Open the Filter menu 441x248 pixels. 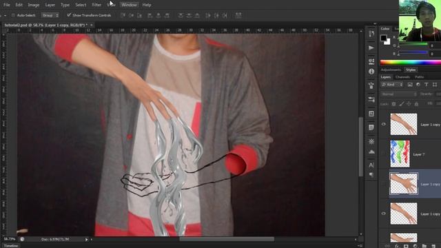point(96,5)
